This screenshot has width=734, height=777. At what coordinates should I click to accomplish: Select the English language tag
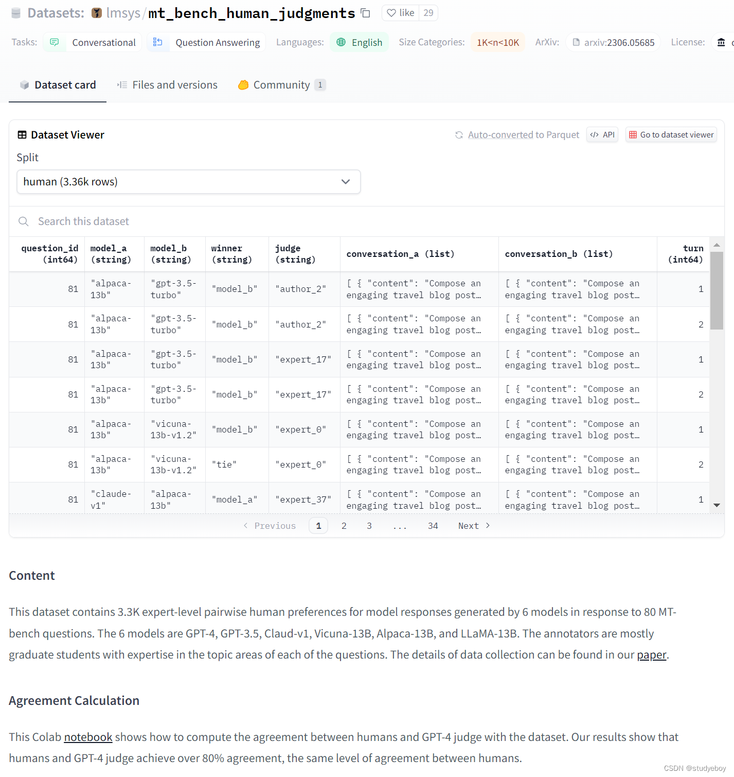359,42
